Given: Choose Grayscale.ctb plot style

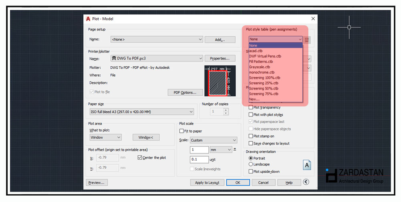Looking at the screenshot, I should (x=259, y=67).
